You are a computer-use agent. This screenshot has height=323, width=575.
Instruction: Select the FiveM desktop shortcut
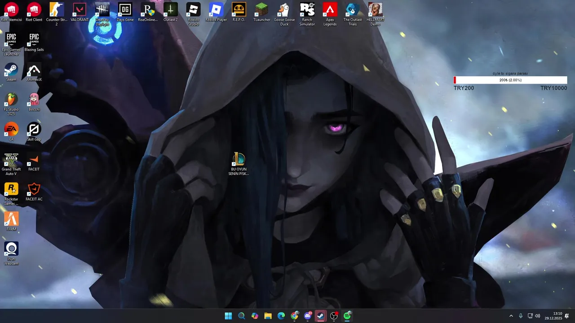coord(11,222)
